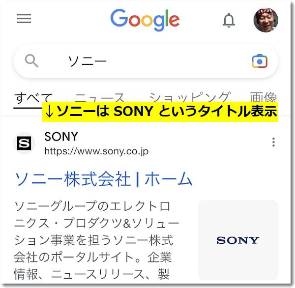Open ソニー株式会社 | ホーム result link

(103, 179)
